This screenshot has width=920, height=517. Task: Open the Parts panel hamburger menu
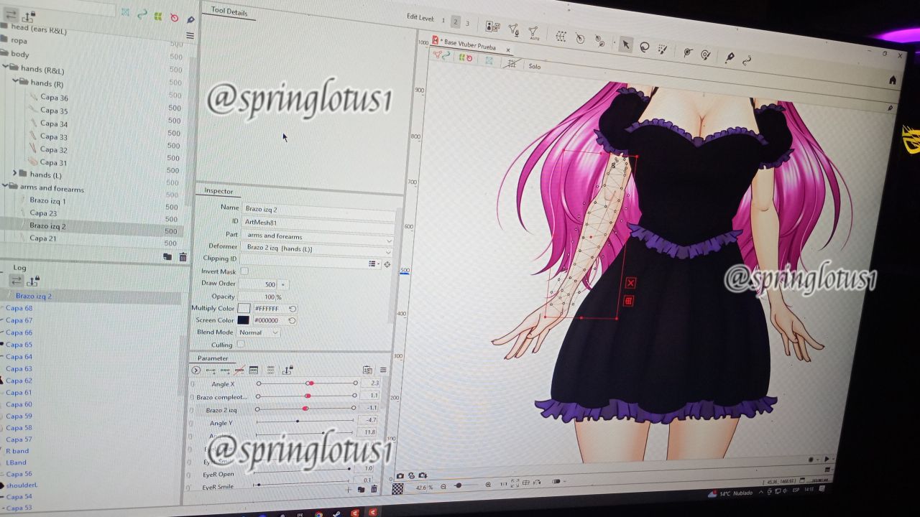pos(190,35)
